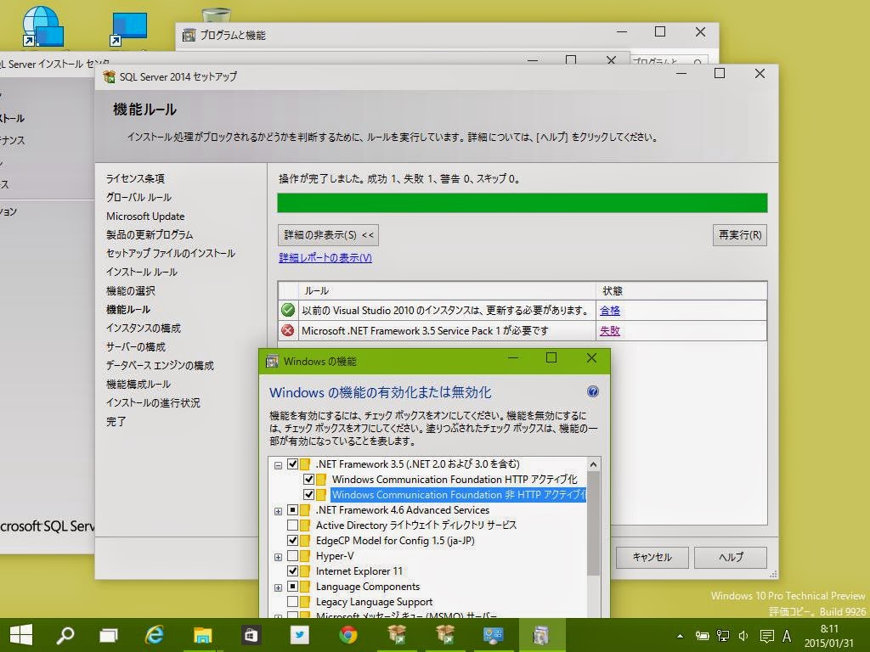The height and width of the screenshot is (652, 870).
Task: Launch Google Chrome from the taskbar
Action: (x=347, y=635)
